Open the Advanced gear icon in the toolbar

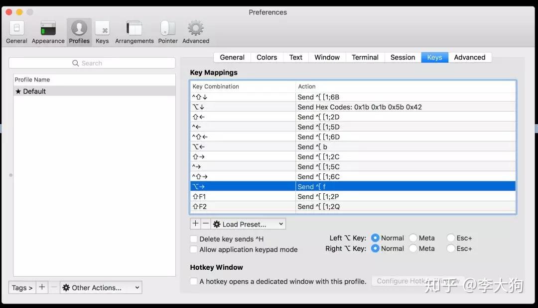196,28
